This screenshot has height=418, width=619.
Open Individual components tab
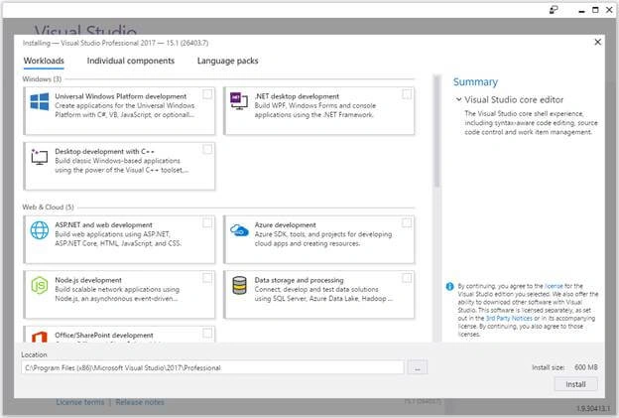click(x=131, y=61)
